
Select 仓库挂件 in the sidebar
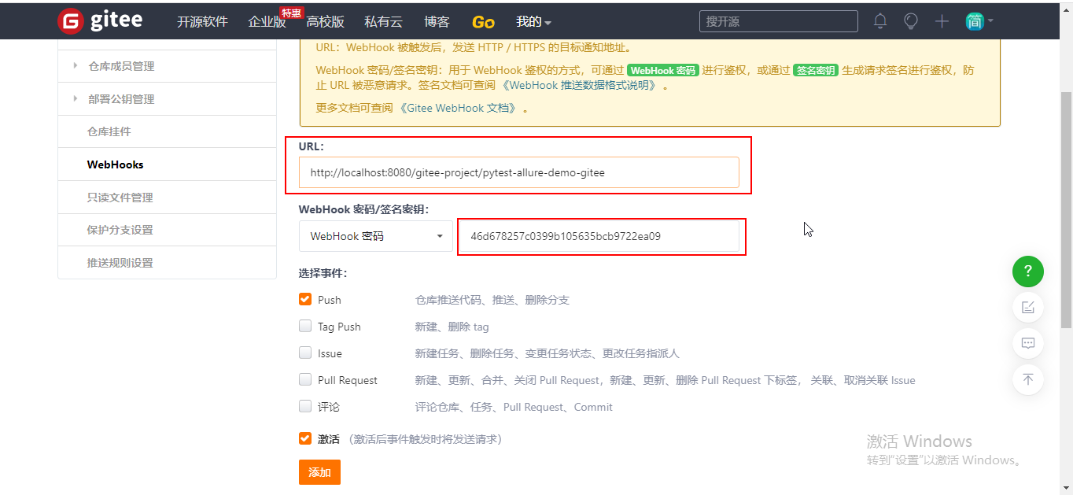point(167,131)
